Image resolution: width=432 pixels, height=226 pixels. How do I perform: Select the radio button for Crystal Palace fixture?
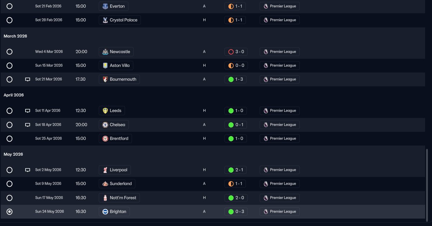click(10, 20)
